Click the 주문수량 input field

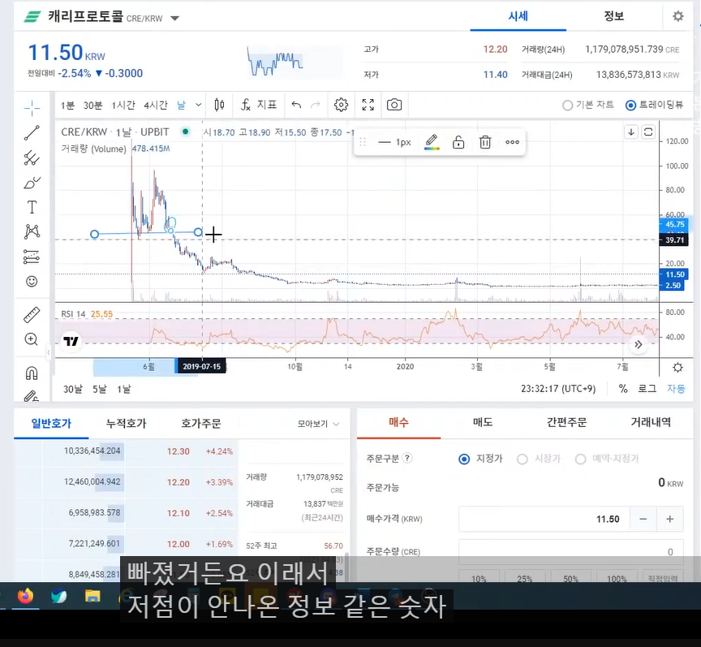point(571,552)
